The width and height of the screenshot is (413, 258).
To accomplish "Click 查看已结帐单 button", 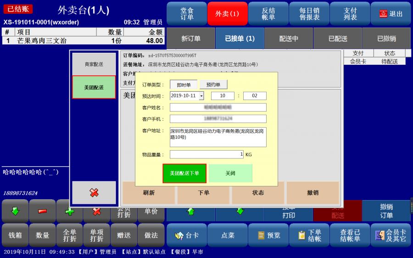I will (x=350, y=236).
